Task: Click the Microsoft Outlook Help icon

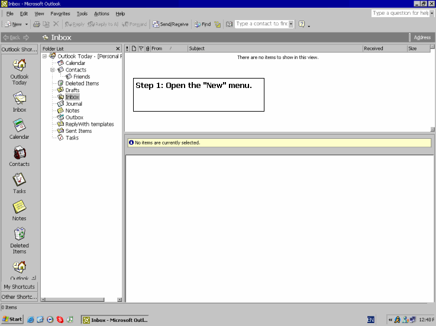Action: (x=302, y=24)
